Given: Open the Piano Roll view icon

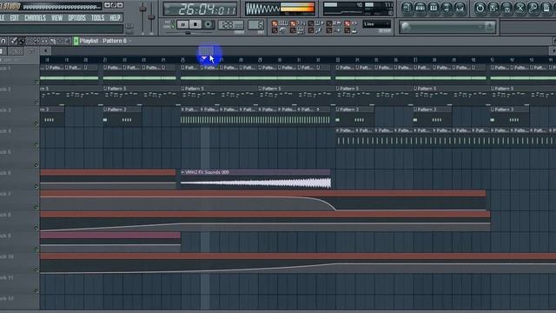Looking at the screenshot, I should coord(434,8).
